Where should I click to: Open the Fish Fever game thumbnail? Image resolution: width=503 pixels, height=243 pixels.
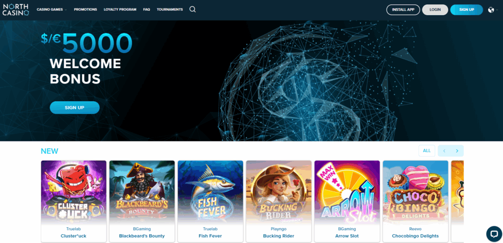point(210,192)
